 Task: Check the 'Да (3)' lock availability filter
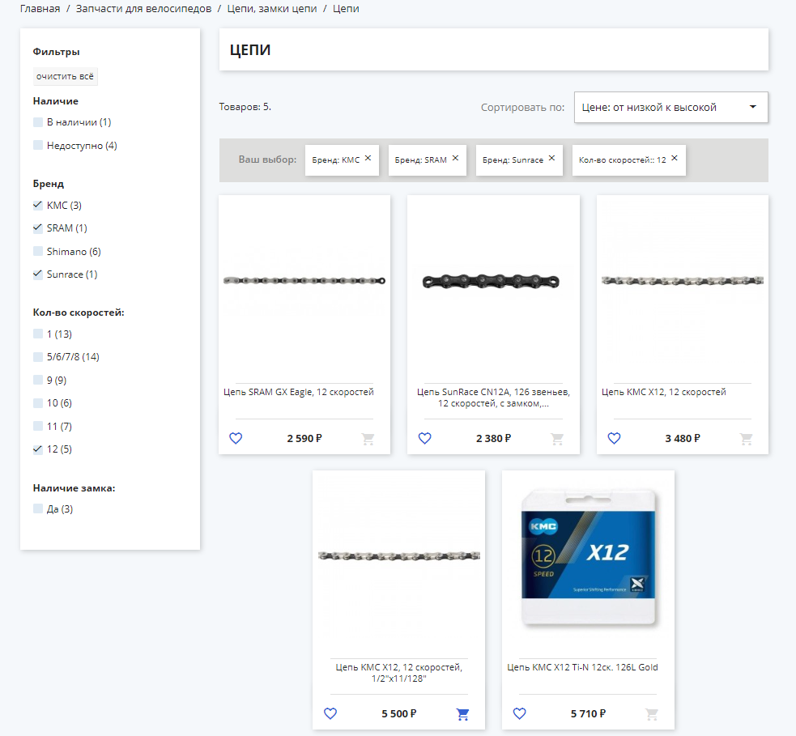tap(37, 508)
